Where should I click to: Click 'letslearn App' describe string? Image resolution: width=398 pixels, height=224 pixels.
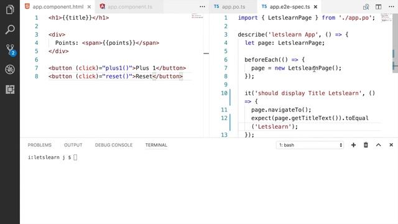click(293, 35)
